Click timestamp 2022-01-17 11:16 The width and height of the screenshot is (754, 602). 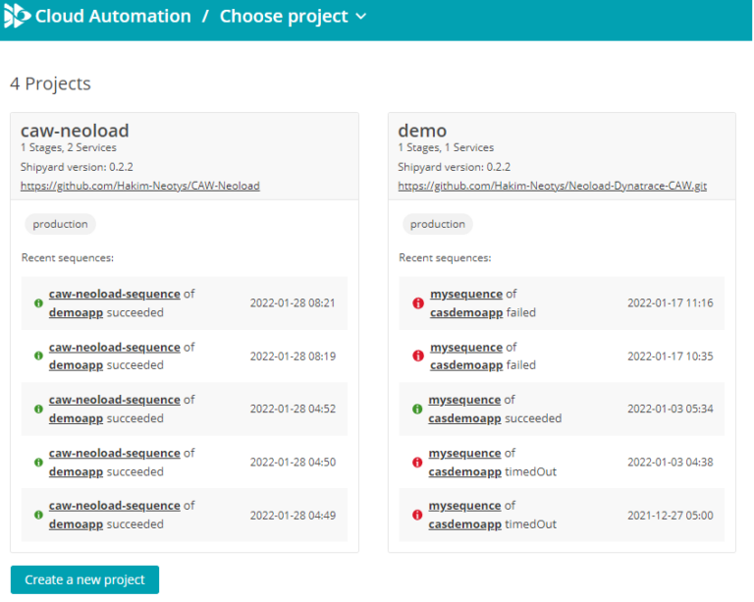[670, 302]
